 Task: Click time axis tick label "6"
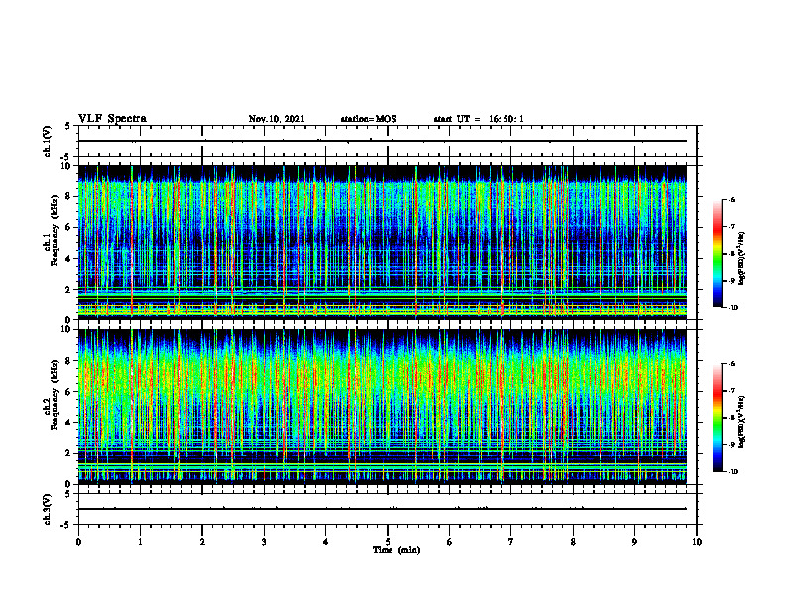pos(450,542)
